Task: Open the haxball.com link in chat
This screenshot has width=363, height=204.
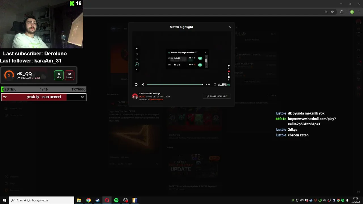Action: point(312,121)
